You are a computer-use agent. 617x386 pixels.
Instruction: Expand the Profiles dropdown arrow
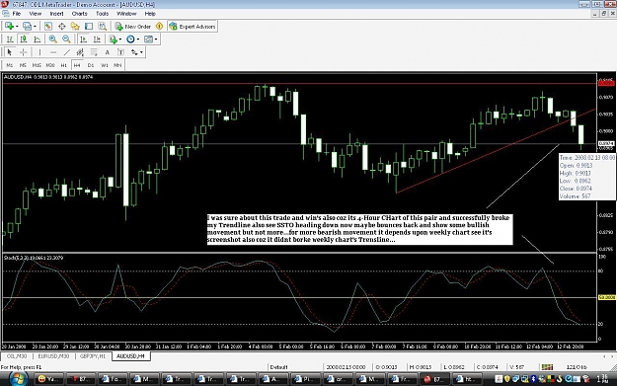click(35, 27)
